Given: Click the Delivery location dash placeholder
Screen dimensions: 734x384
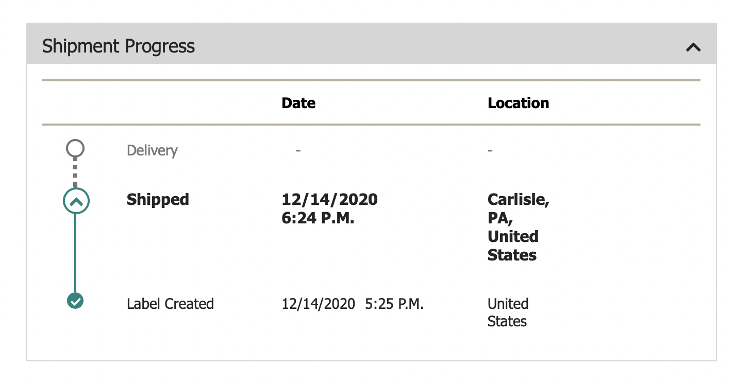Looking at the screenshot, I should [x=490, y=150].
